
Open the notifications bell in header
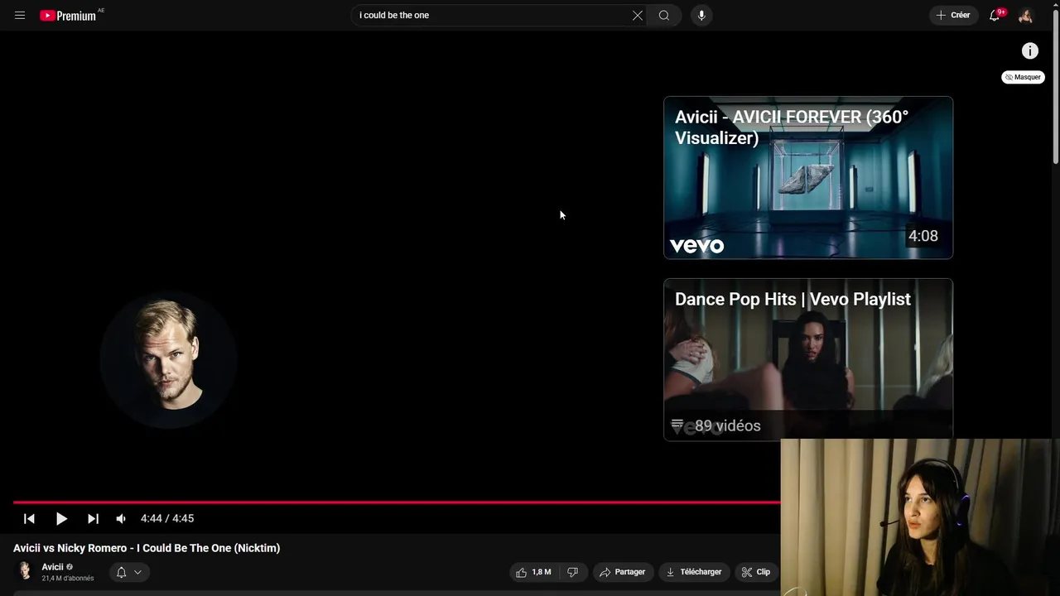pyautogui.click(x=995, y=15)
